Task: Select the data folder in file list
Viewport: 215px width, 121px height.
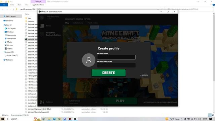Action: coord(30,18)
